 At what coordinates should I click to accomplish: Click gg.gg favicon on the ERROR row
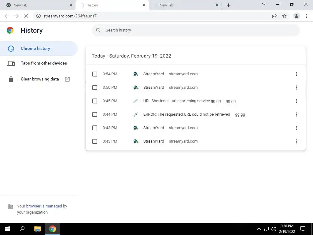(136, 114)
